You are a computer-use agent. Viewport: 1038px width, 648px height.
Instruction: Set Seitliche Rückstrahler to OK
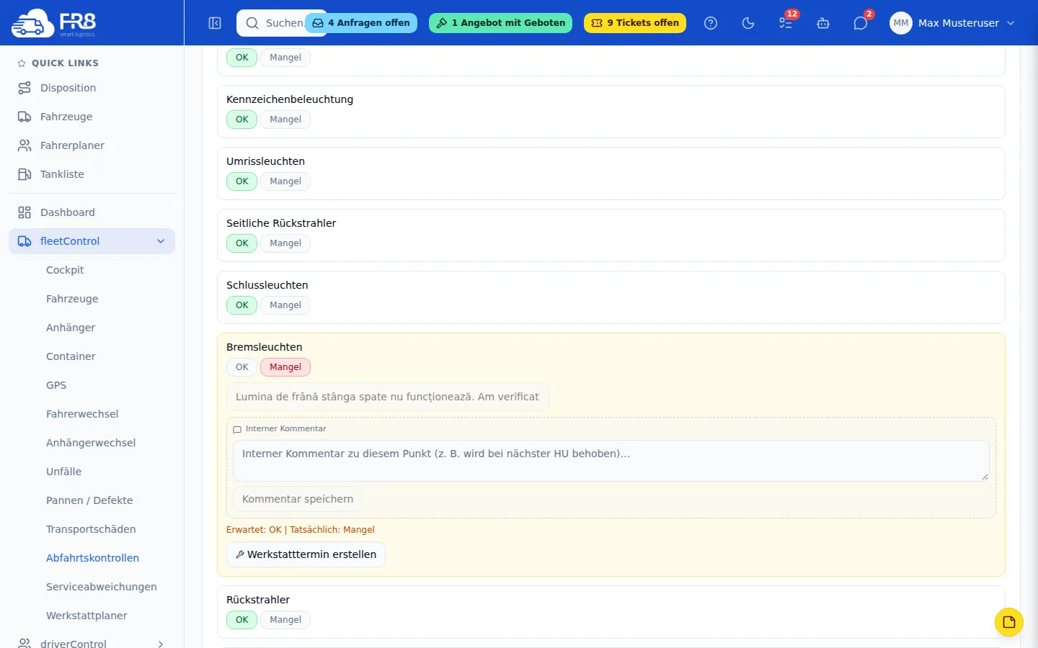click(x=242, y=243)
